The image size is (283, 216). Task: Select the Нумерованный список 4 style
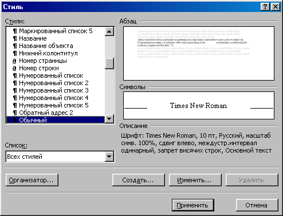click(x=56, y=98)
